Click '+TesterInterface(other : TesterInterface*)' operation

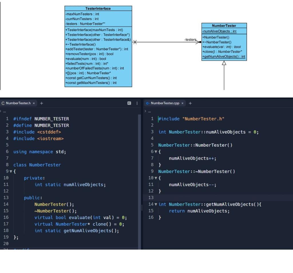(98, 35)
